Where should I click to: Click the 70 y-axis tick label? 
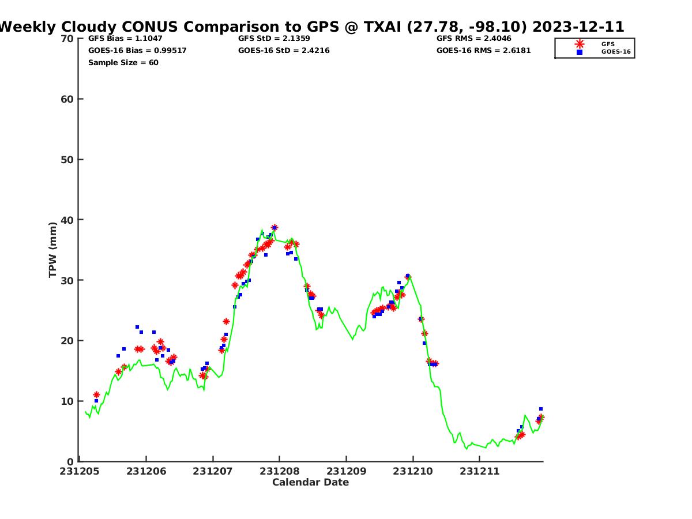point(67,39)
